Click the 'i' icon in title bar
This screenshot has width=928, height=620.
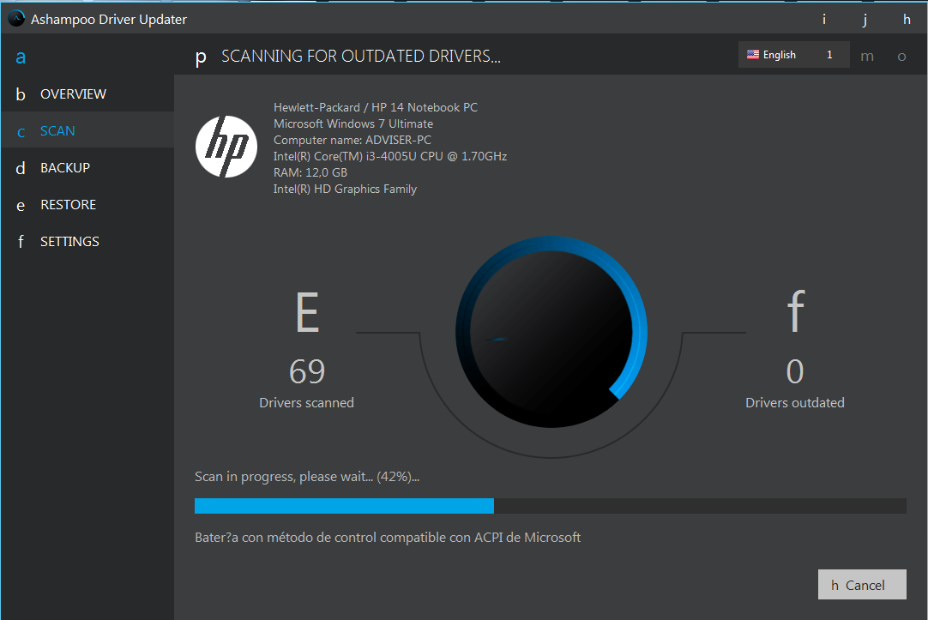click(x=824, y=20)
